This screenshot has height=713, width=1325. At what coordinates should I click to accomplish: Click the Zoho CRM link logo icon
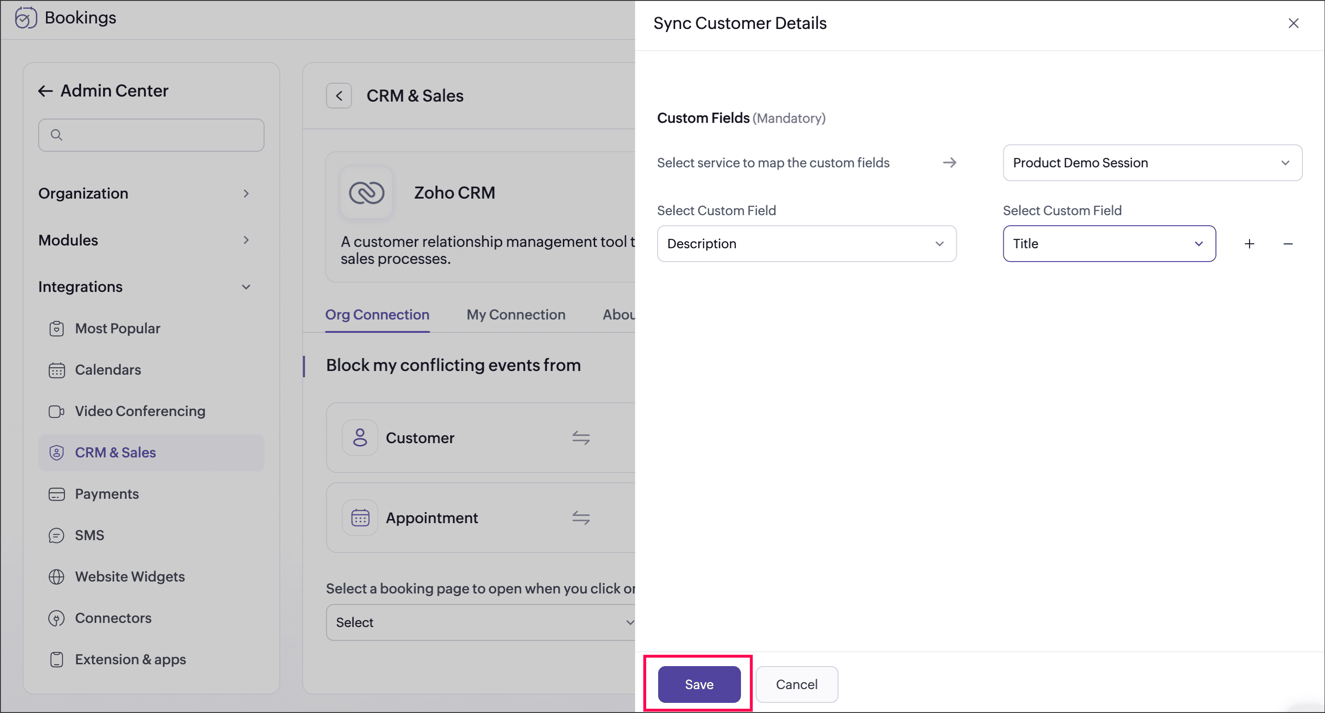(x=366, y=193)
